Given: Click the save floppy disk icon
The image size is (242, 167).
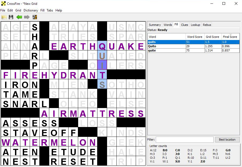Looking at the screenshot, I should (11, 17).
